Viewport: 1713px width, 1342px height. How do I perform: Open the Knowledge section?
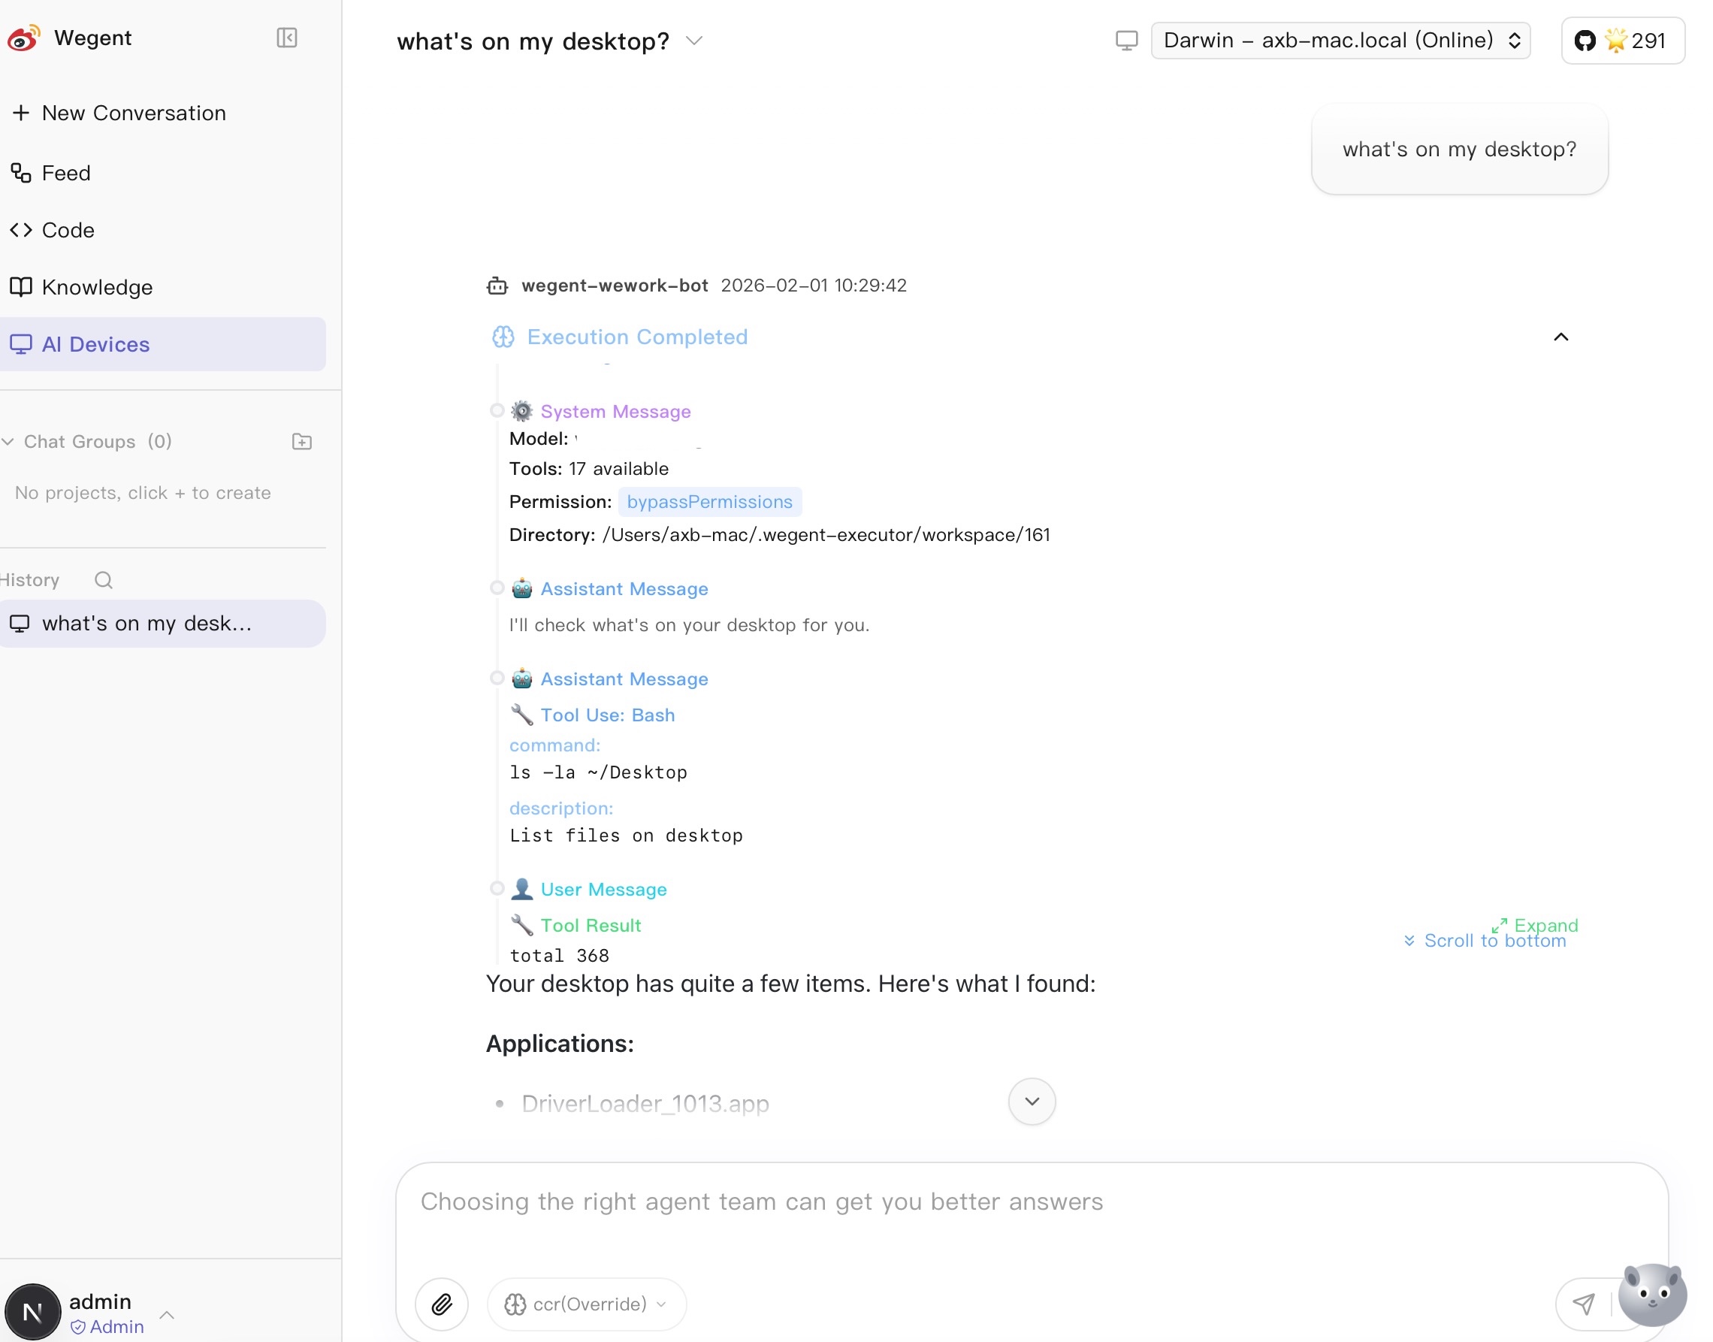97,288
